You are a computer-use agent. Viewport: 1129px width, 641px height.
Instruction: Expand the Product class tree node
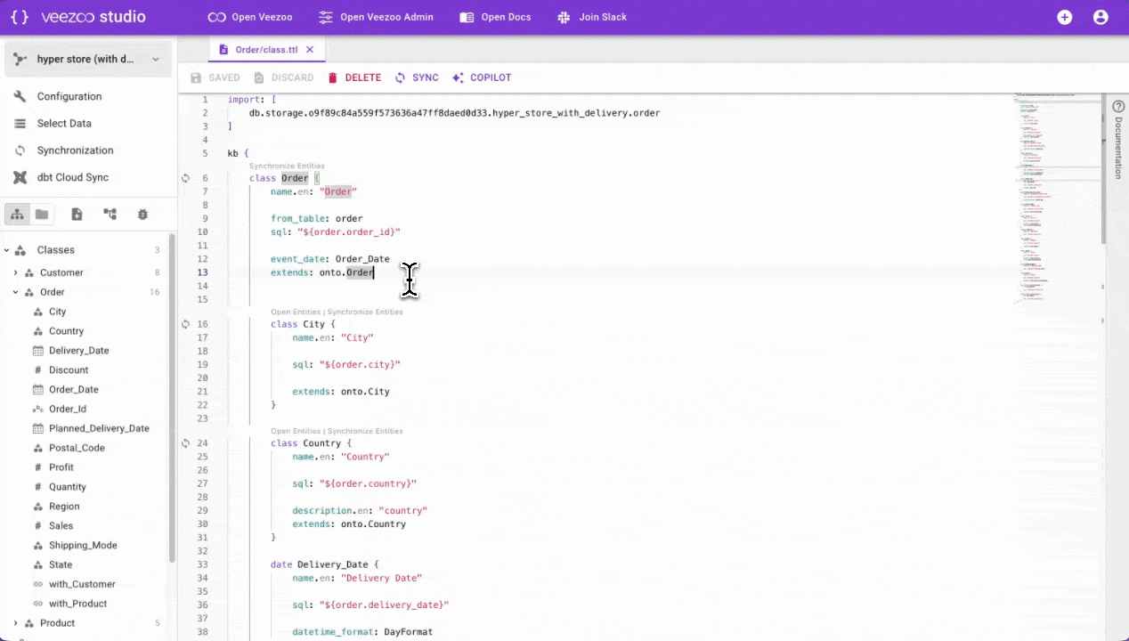15,623
